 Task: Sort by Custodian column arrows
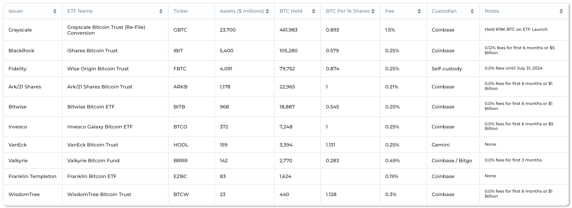click(x=472, y=11)
